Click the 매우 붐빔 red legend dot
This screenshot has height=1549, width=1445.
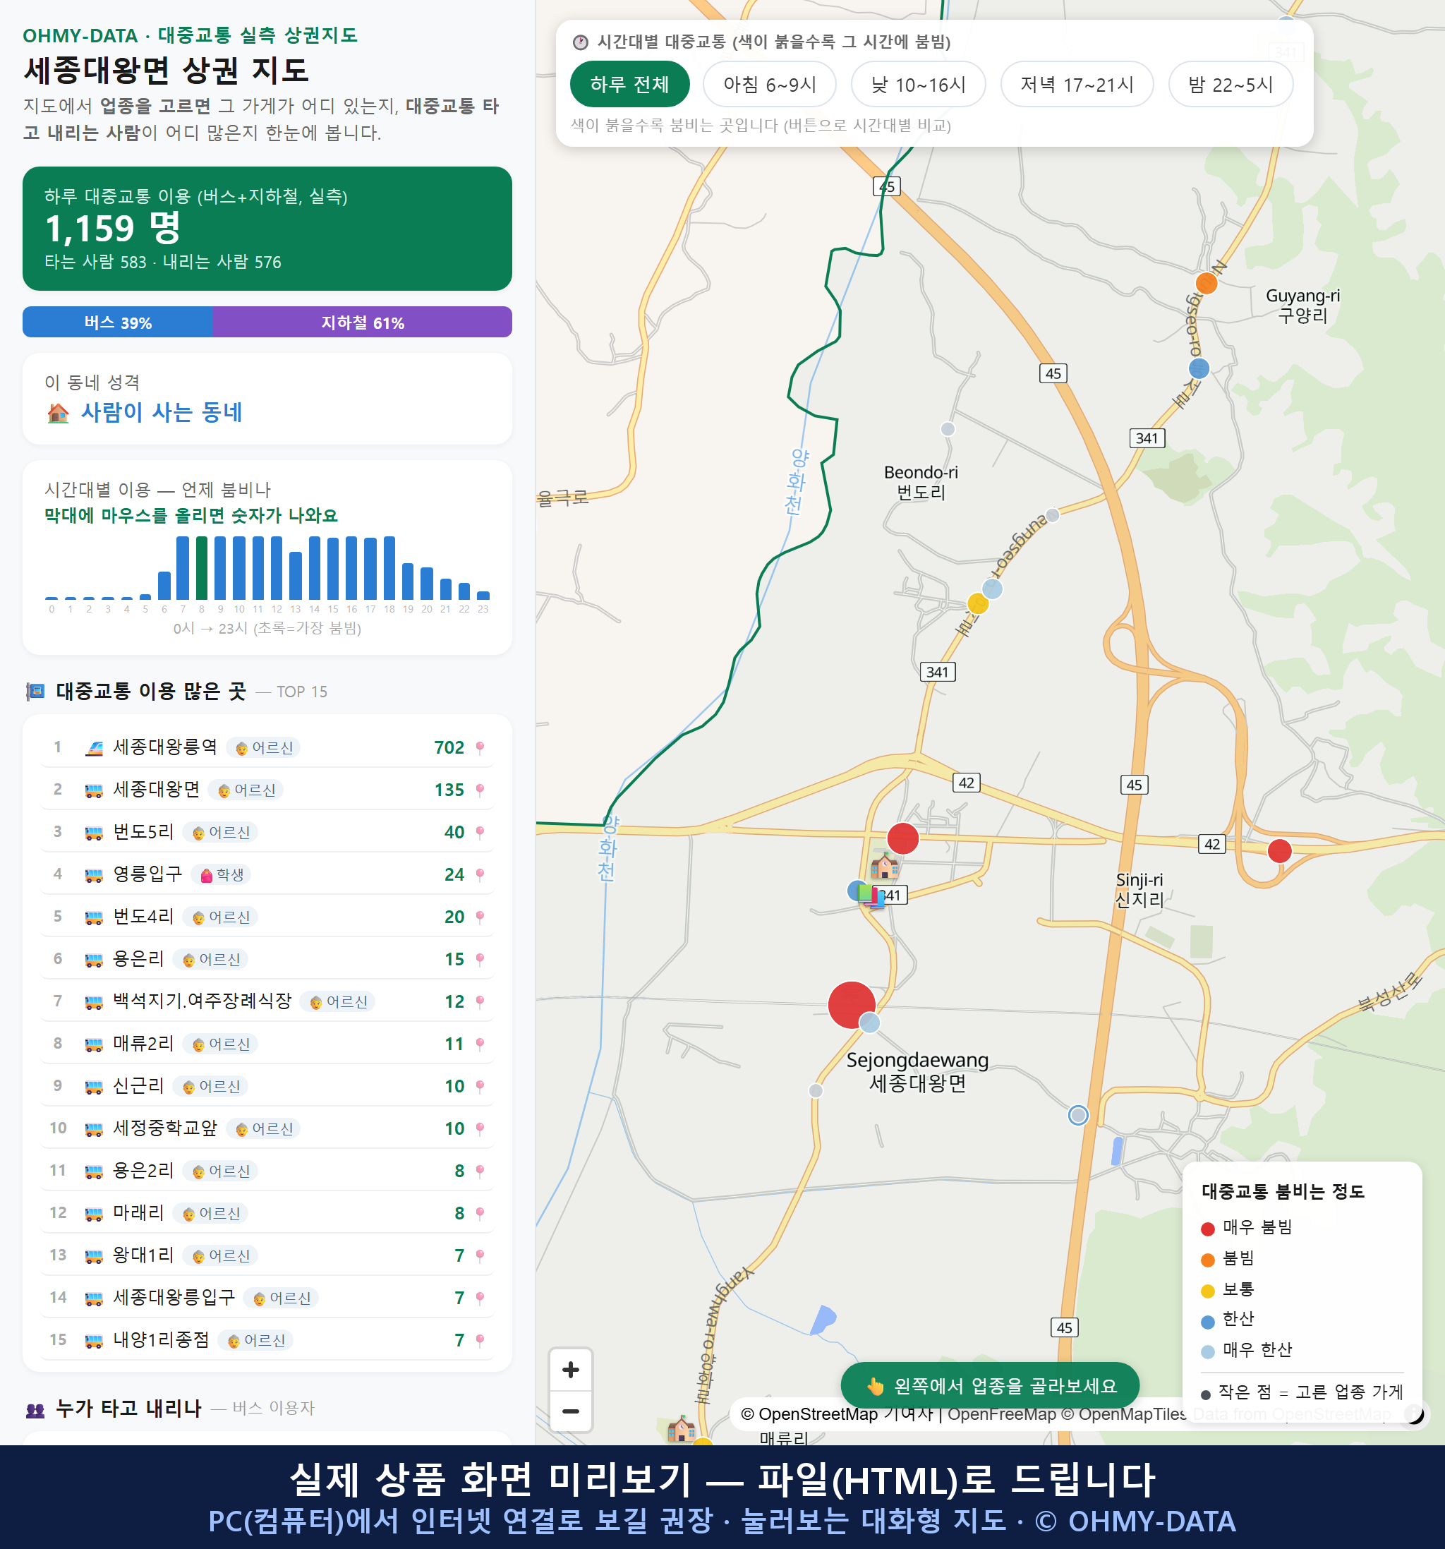(x=1207, y=1229)
